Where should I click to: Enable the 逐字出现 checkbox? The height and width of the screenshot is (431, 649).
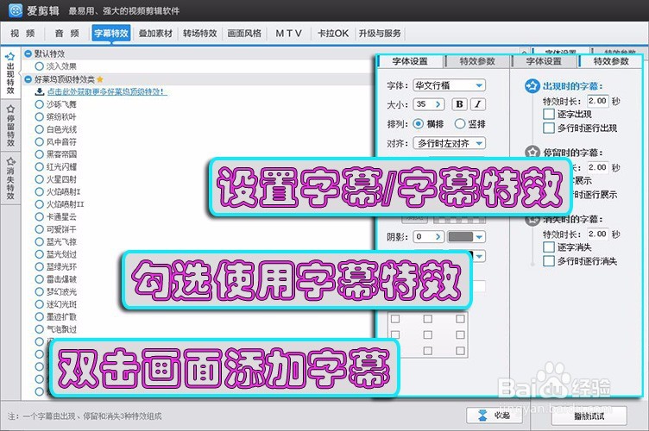[549, 114]
